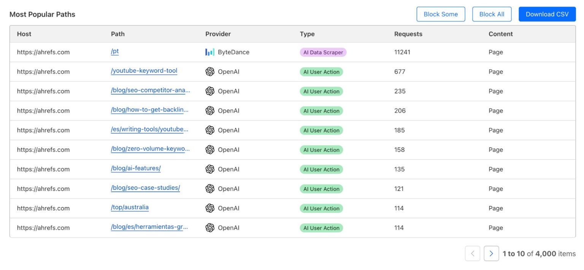This screenshot has width=584, height=270.
Task: Click the AI Data Scraper badge
Action: pos(323,52)
